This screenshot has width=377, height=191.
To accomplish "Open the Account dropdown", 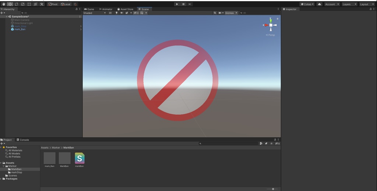I will click(332, 4).
